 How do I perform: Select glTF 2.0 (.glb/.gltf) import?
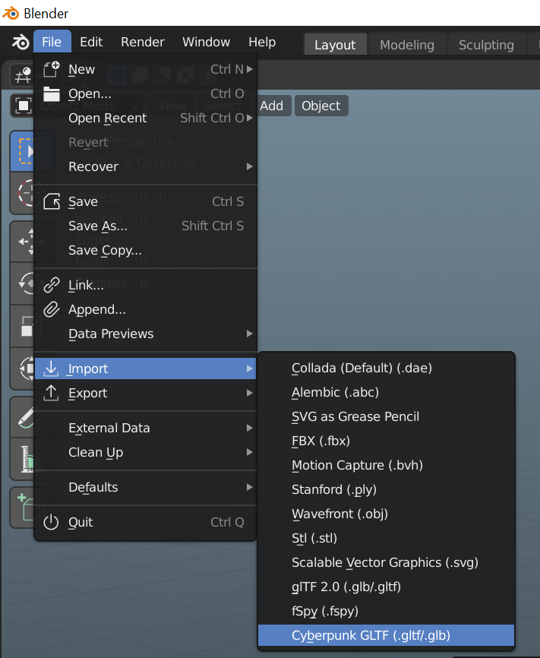(x=386, y=587)
